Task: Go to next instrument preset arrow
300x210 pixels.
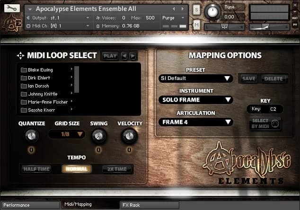Action: click(x=183, y=9)
